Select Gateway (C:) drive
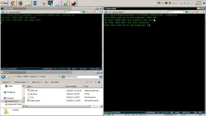Image resolution: width=206 pixels, height=116 pixels. pos(13,101)
